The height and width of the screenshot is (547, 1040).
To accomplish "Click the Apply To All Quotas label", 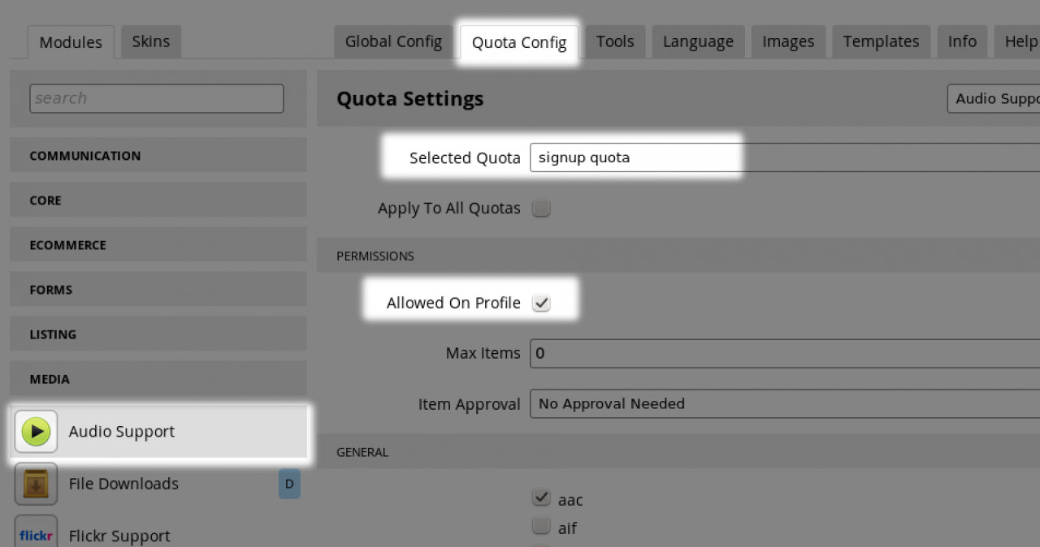I will tap(449, 209).
